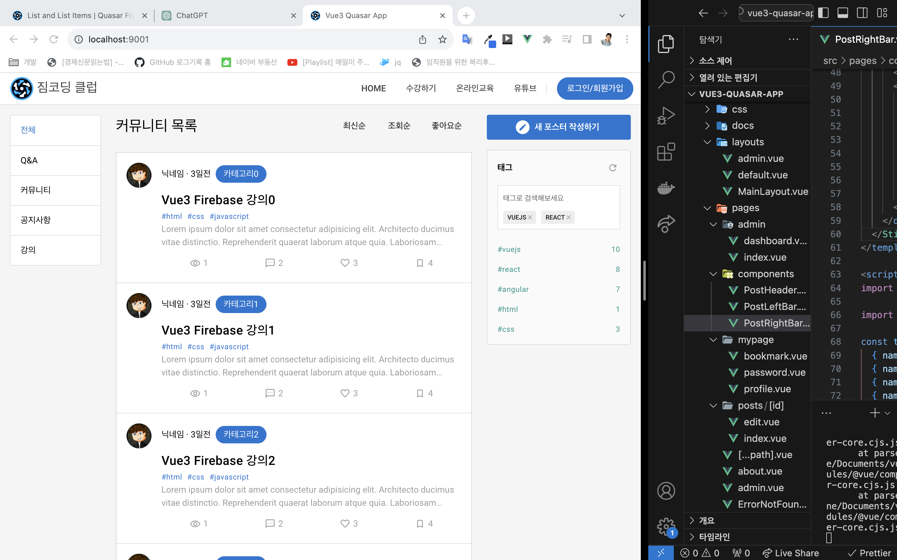Viewport: 897px width, 560px height.
Task: Click the Chrome profile avatar
Action: click(607, 39)
